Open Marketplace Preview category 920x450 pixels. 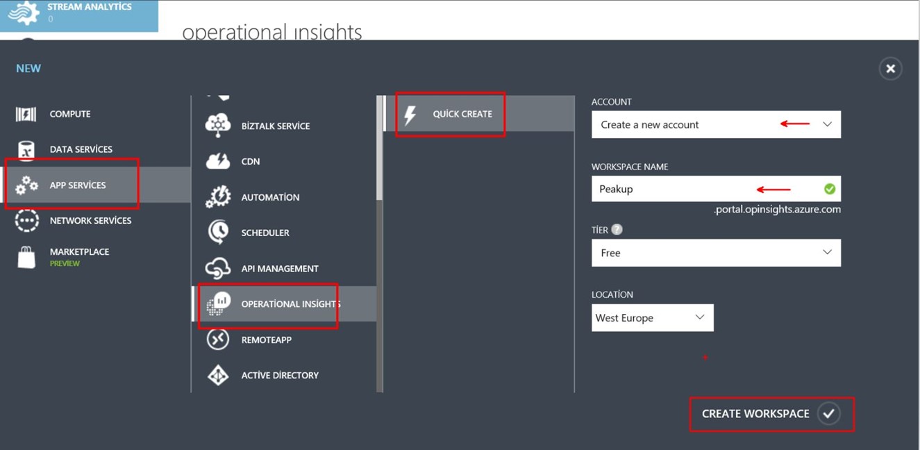coord(95,257)
